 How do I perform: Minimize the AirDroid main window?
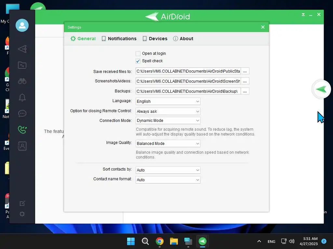(311, 15)
